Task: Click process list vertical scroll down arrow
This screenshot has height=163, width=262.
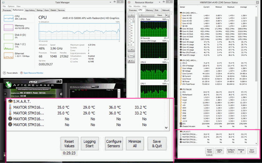Action: pos(133,42)
